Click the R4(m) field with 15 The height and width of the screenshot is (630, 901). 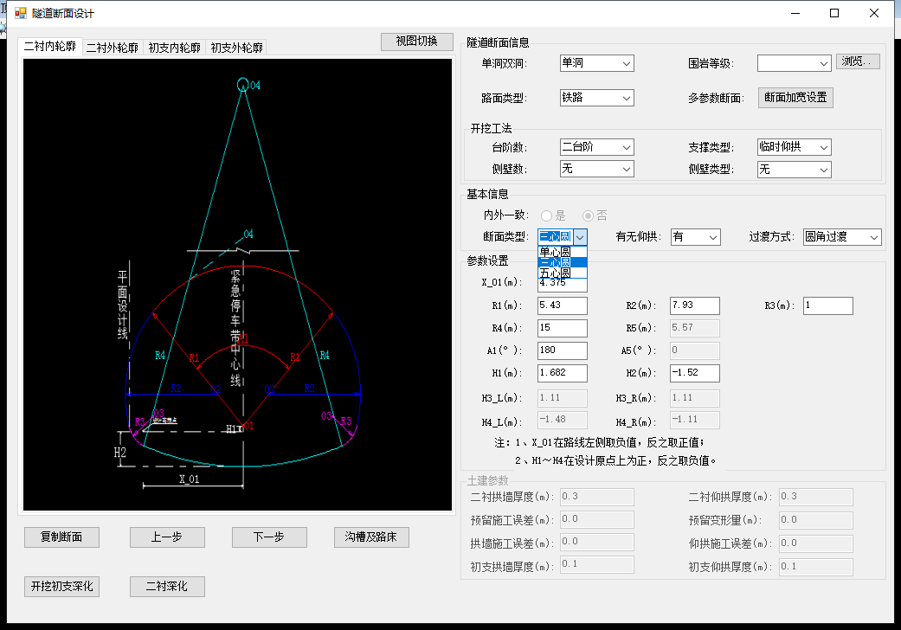562,328
